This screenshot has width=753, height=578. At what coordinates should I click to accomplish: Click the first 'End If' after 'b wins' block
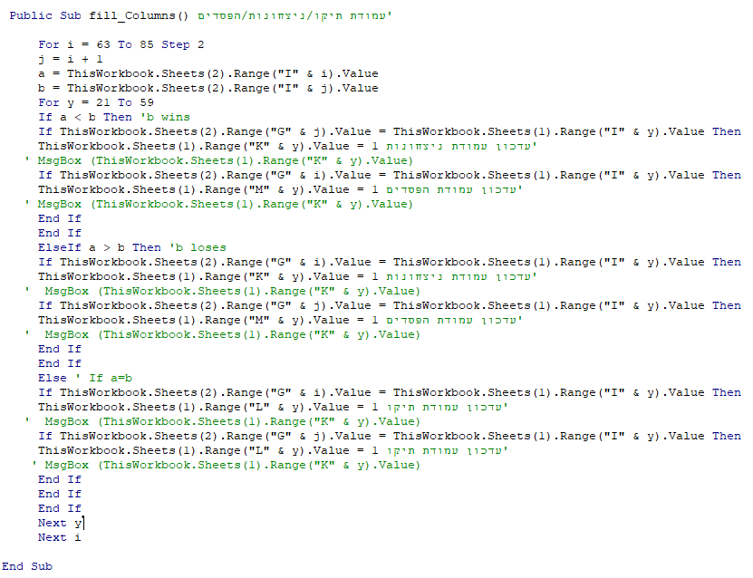pos(60,218)
